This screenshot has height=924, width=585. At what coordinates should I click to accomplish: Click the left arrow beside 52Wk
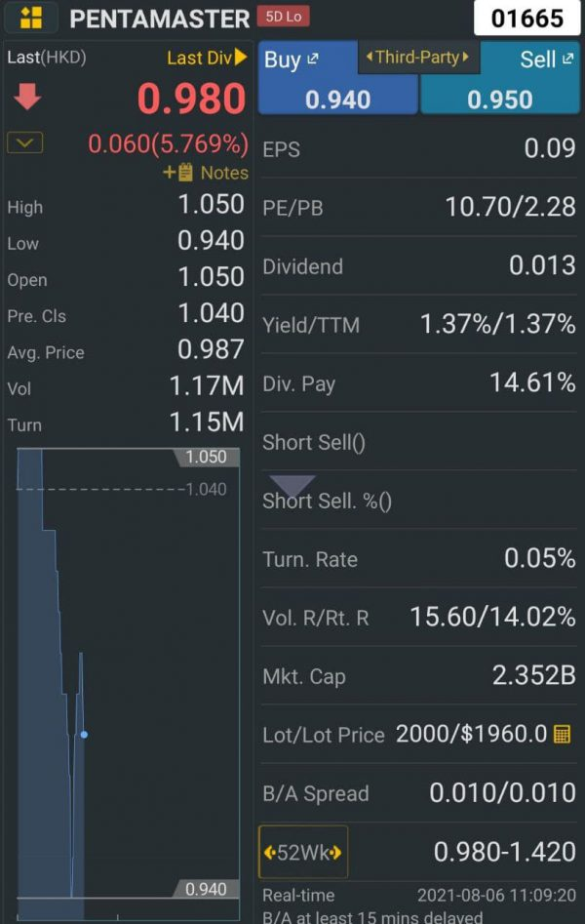point(270,853)
